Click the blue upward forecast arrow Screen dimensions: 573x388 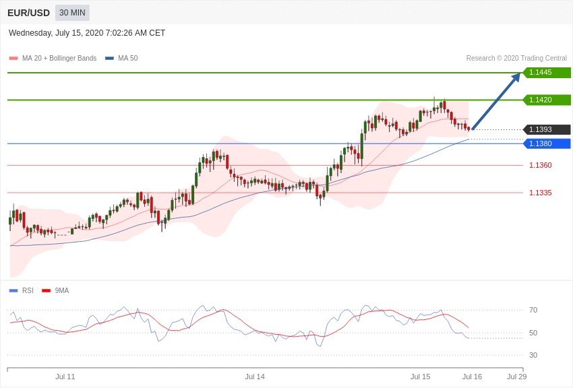pyautogui.click(x=496, y=101)
